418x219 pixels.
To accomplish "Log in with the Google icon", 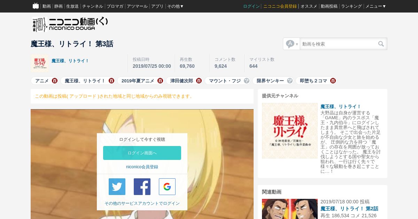I will pos(167,187).
